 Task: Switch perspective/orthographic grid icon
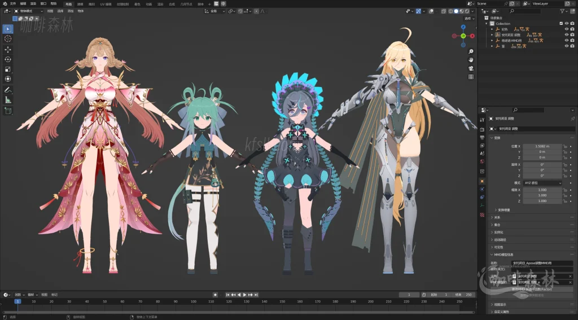point(471,77)
